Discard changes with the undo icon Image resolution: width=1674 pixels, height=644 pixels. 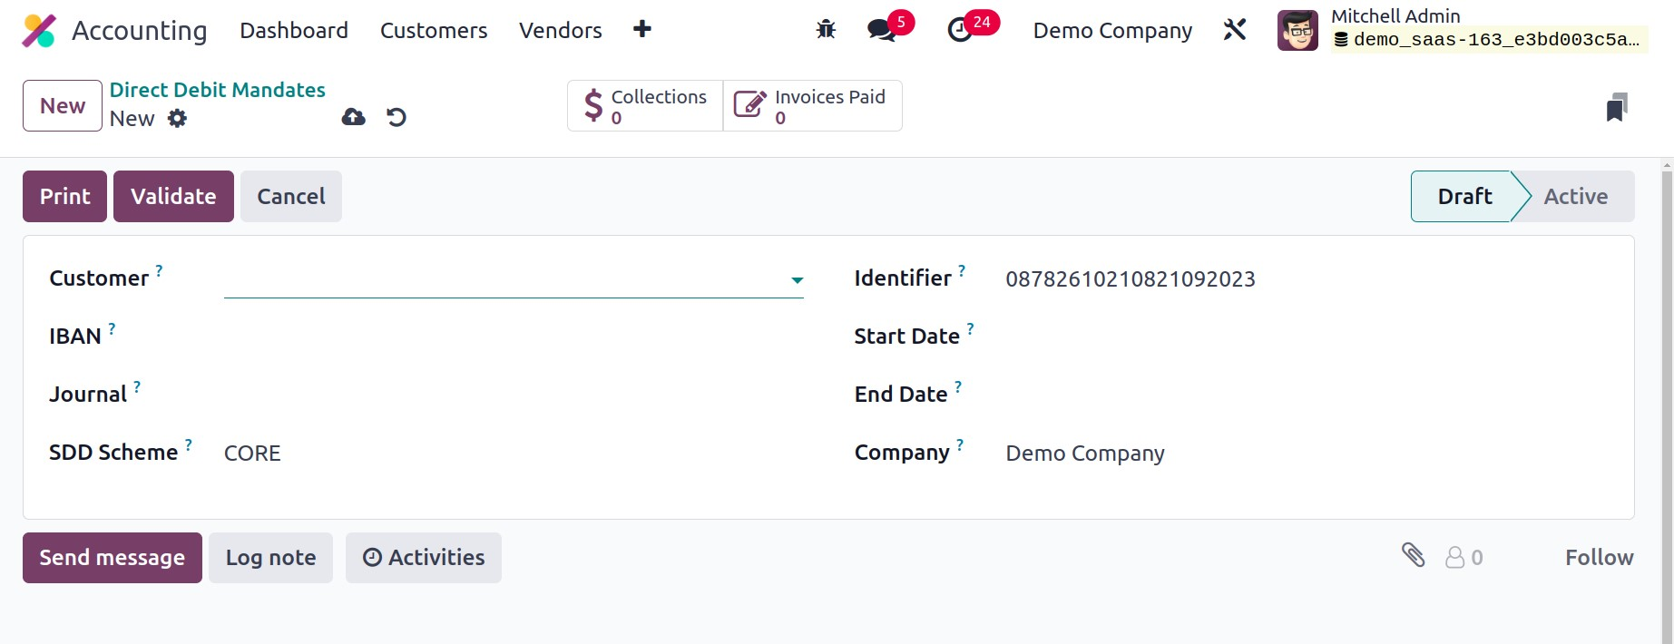coord(396,117)
